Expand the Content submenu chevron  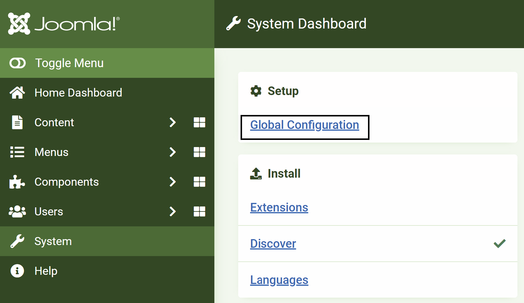click(173, 122)
